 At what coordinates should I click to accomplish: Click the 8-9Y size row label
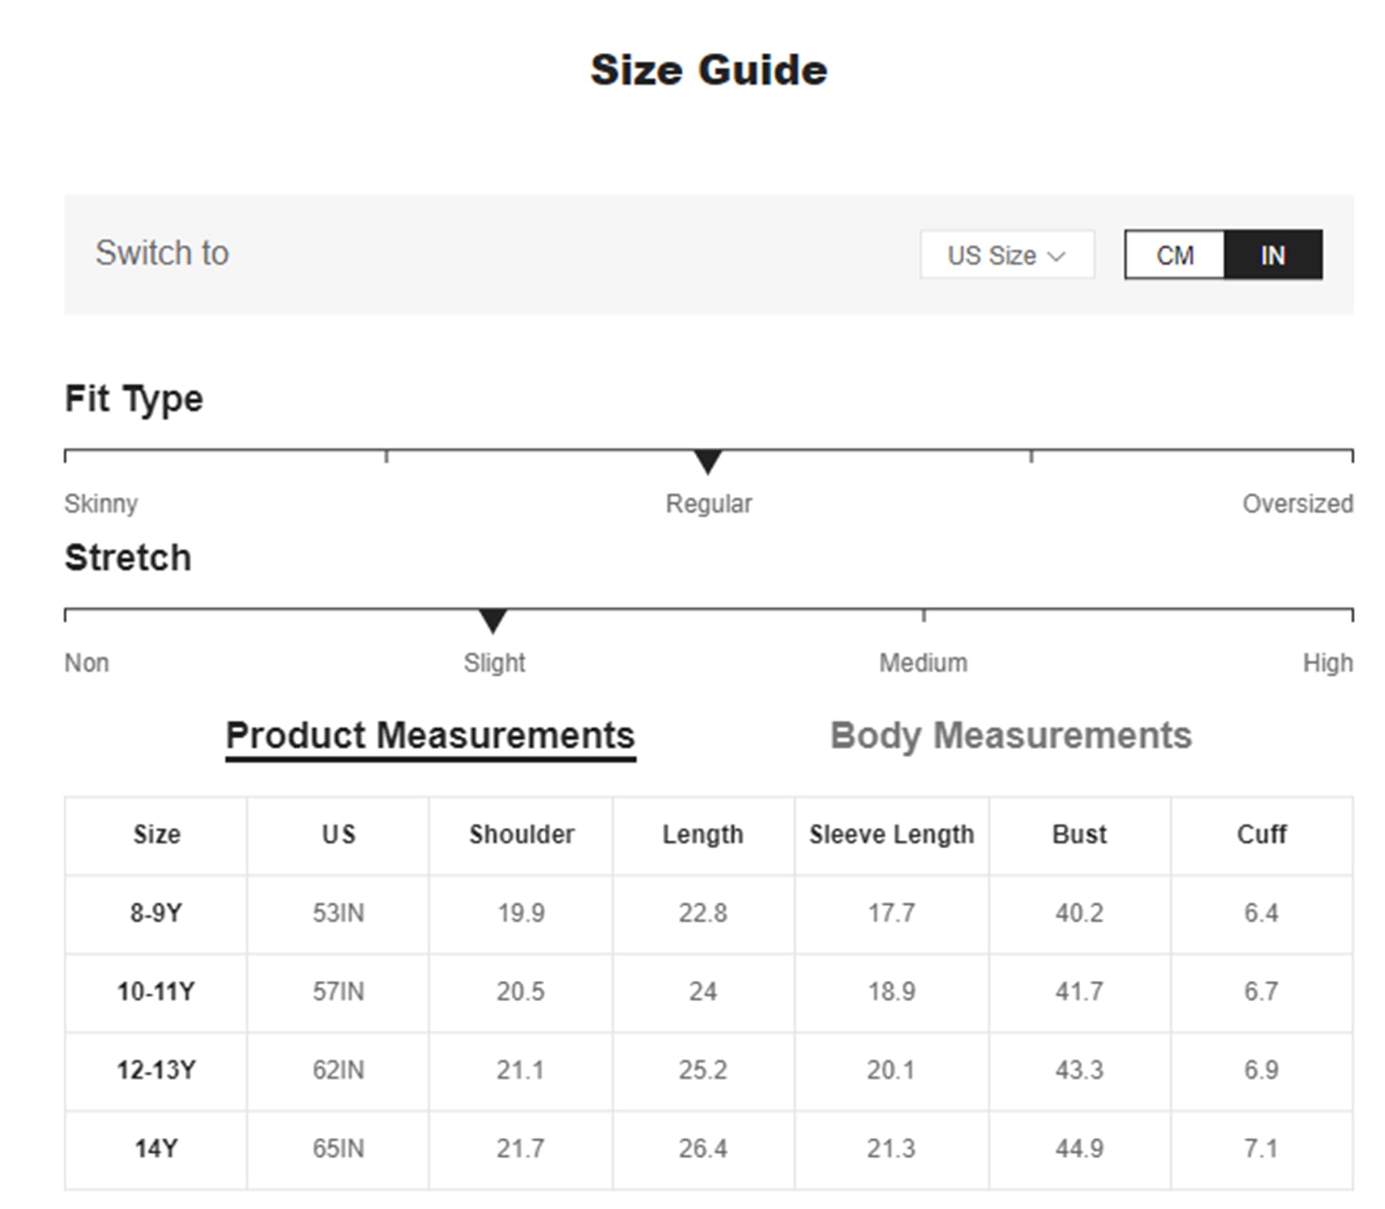(x=156, y=913)
